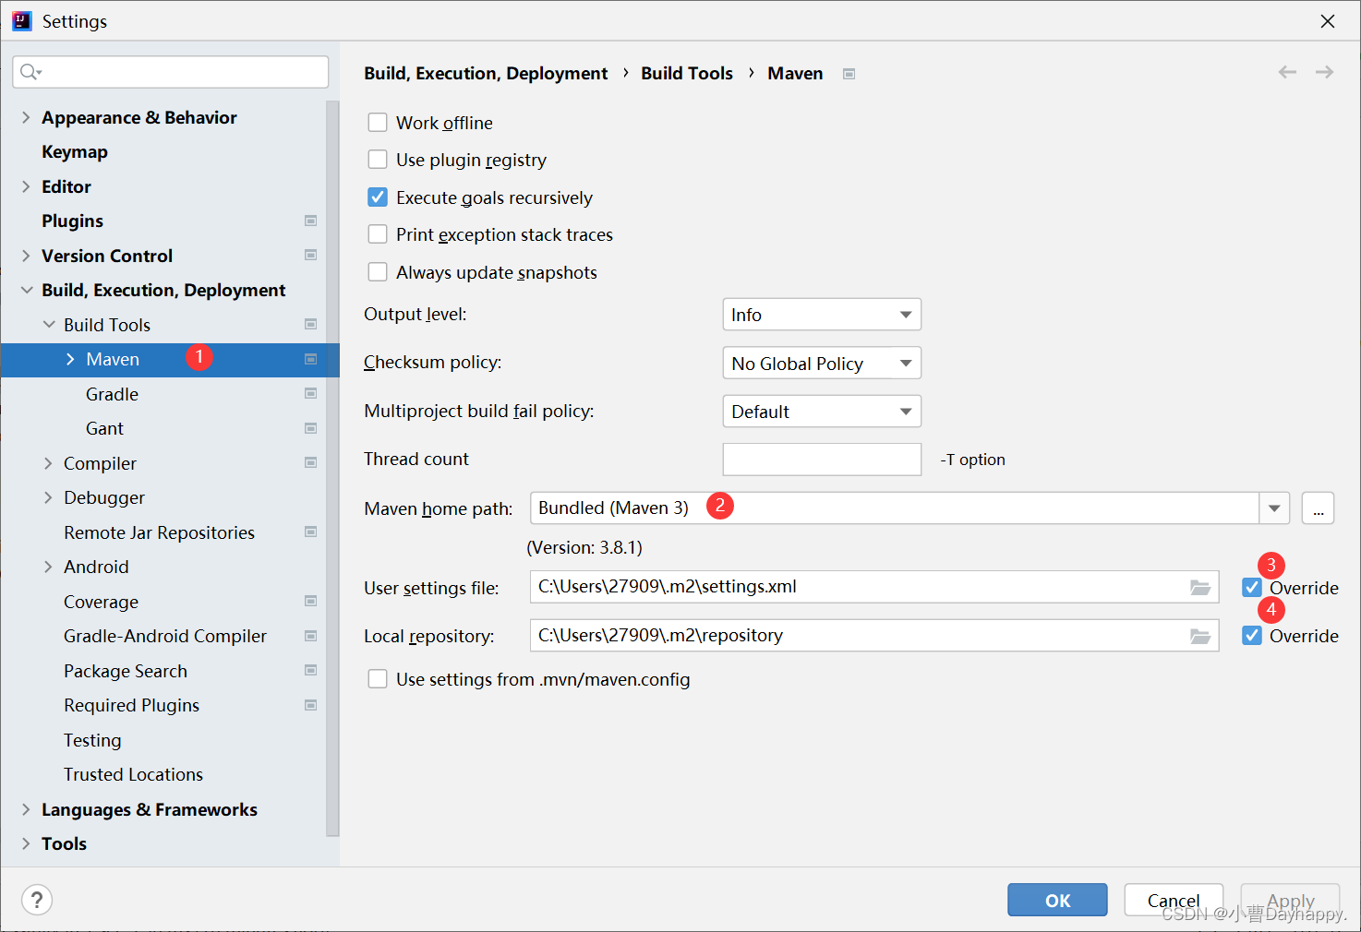This screenshot has height=932, width=1361.
Task: Open Trusted Locations settings page
Action: click(x=133, y=774)
